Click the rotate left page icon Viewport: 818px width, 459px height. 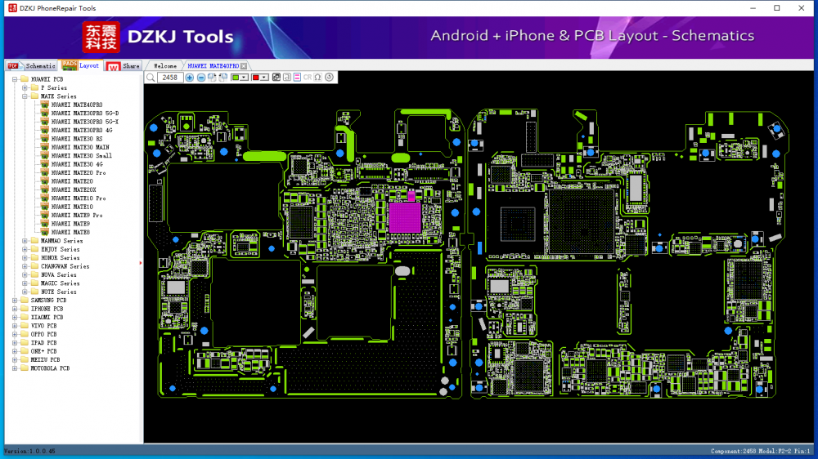(x=223, y=78)
